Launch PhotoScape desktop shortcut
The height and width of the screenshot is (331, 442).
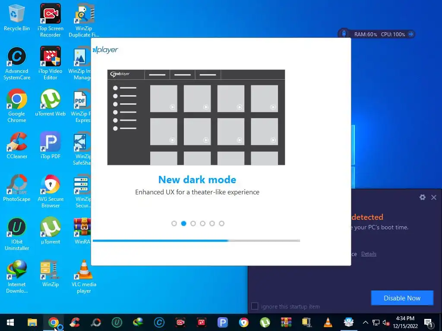(x=17, y=188)
